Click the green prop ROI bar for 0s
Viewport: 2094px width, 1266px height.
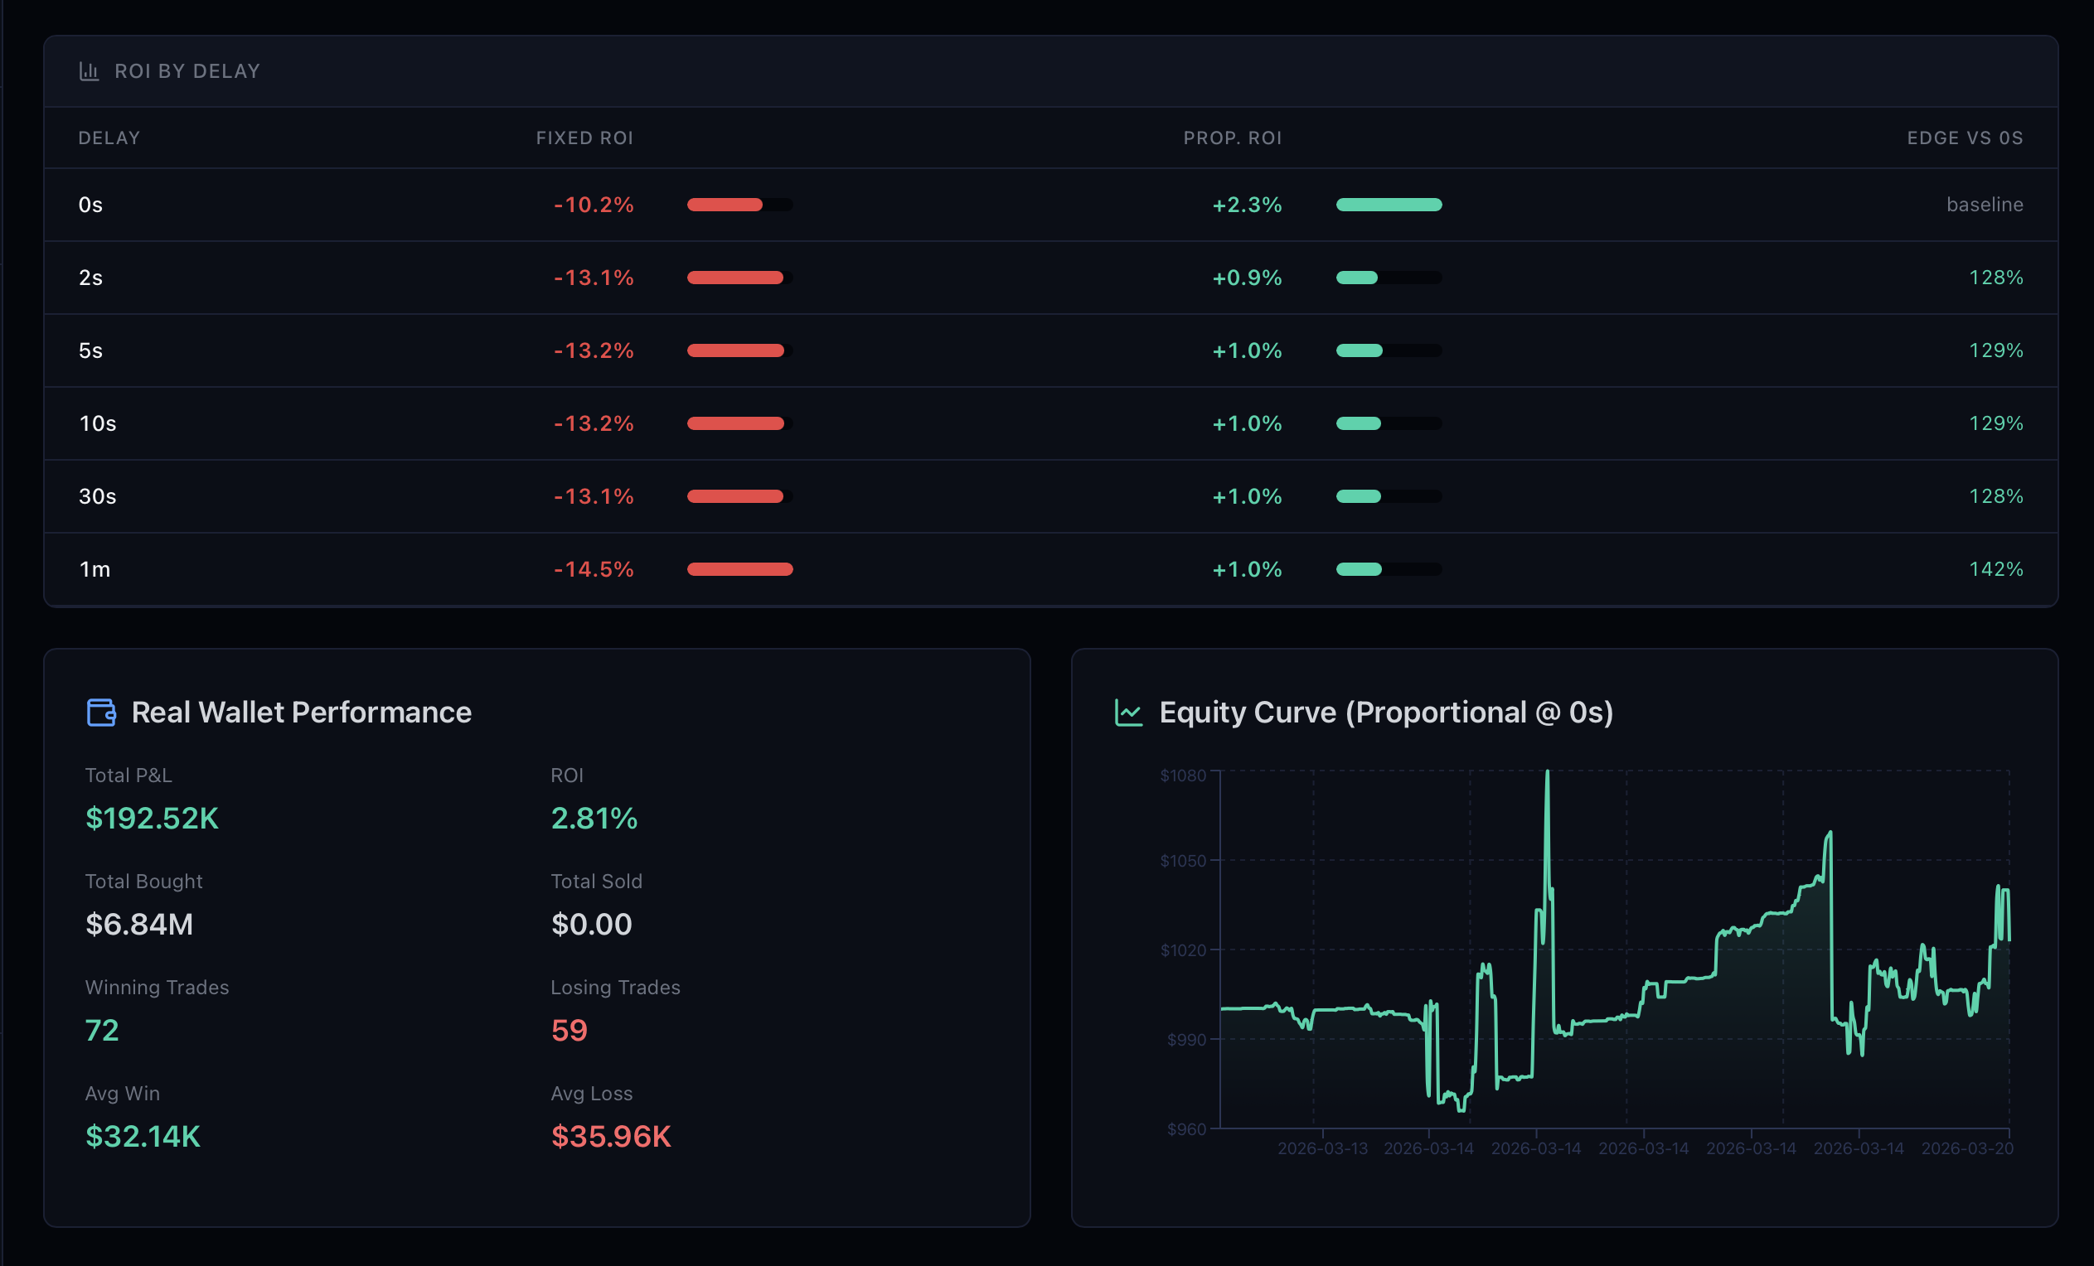coord(1389,205)
